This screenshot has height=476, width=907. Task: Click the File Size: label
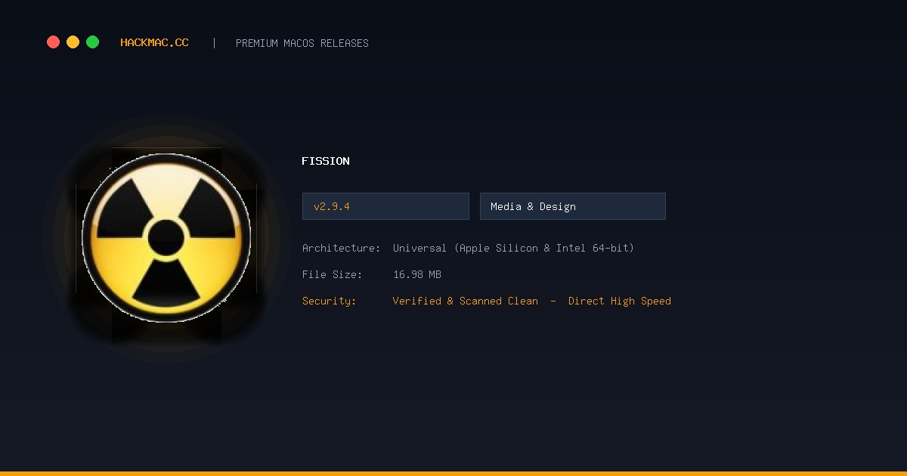333,274
